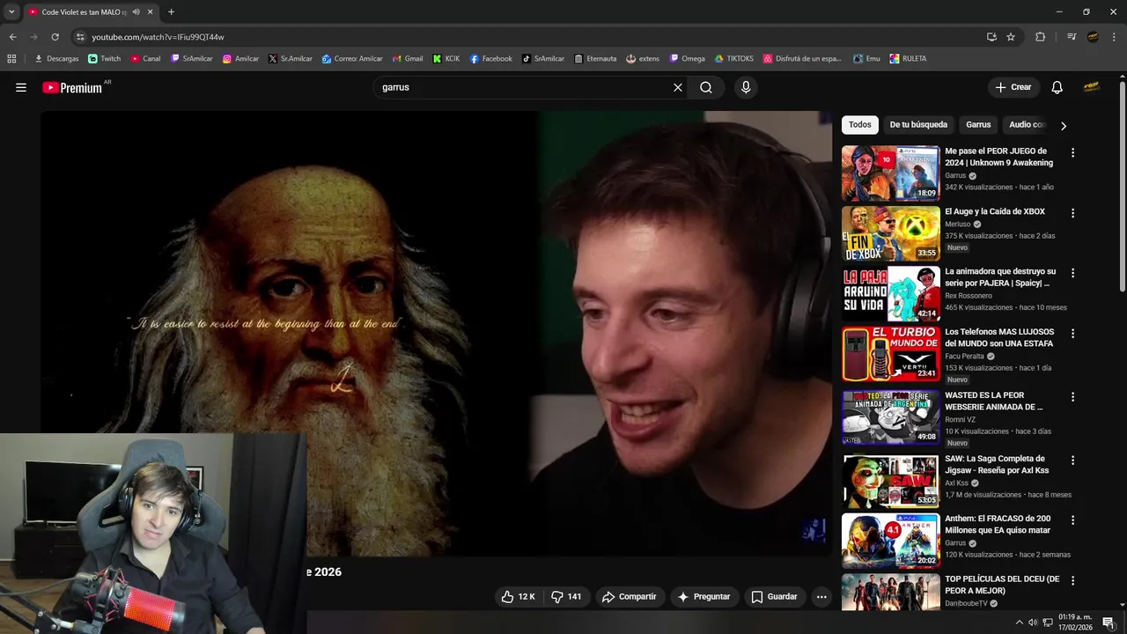Open the TIKTOKS bookmark
Screen dimensions: 1127x634
734,59
